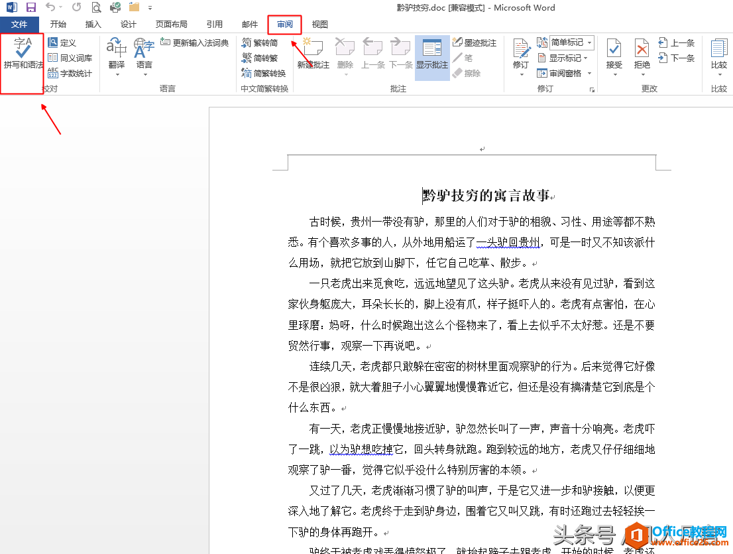Expand the 翻译 dropdown arrow
This screenshot has width=733, height=554.
117,75
